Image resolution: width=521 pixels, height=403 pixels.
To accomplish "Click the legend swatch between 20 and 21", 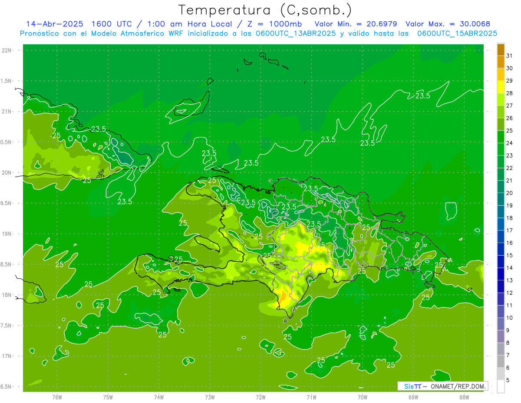I will [501, 187].
